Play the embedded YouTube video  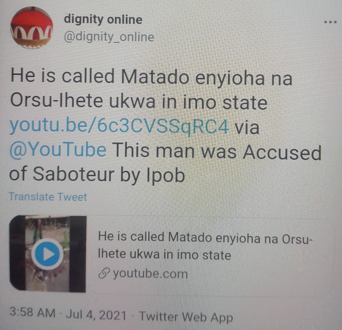click(47, 254)
